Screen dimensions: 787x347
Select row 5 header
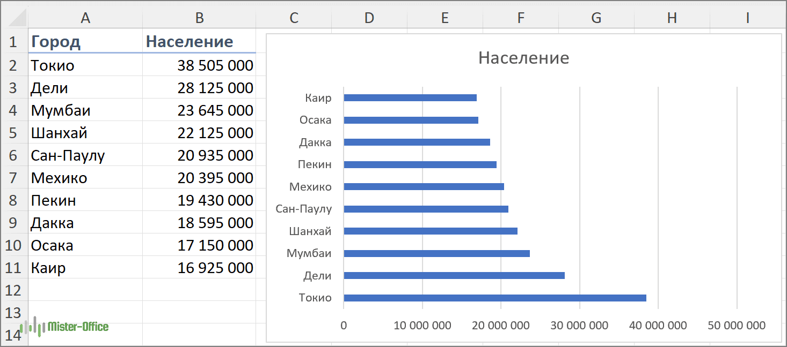(14, 132)
